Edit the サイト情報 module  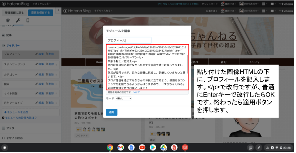click(x=40, y=93)
